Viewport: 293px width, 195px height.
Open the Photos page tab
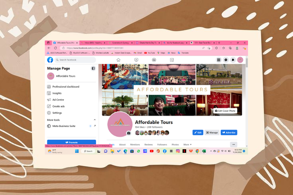click(x=175, y=144)
